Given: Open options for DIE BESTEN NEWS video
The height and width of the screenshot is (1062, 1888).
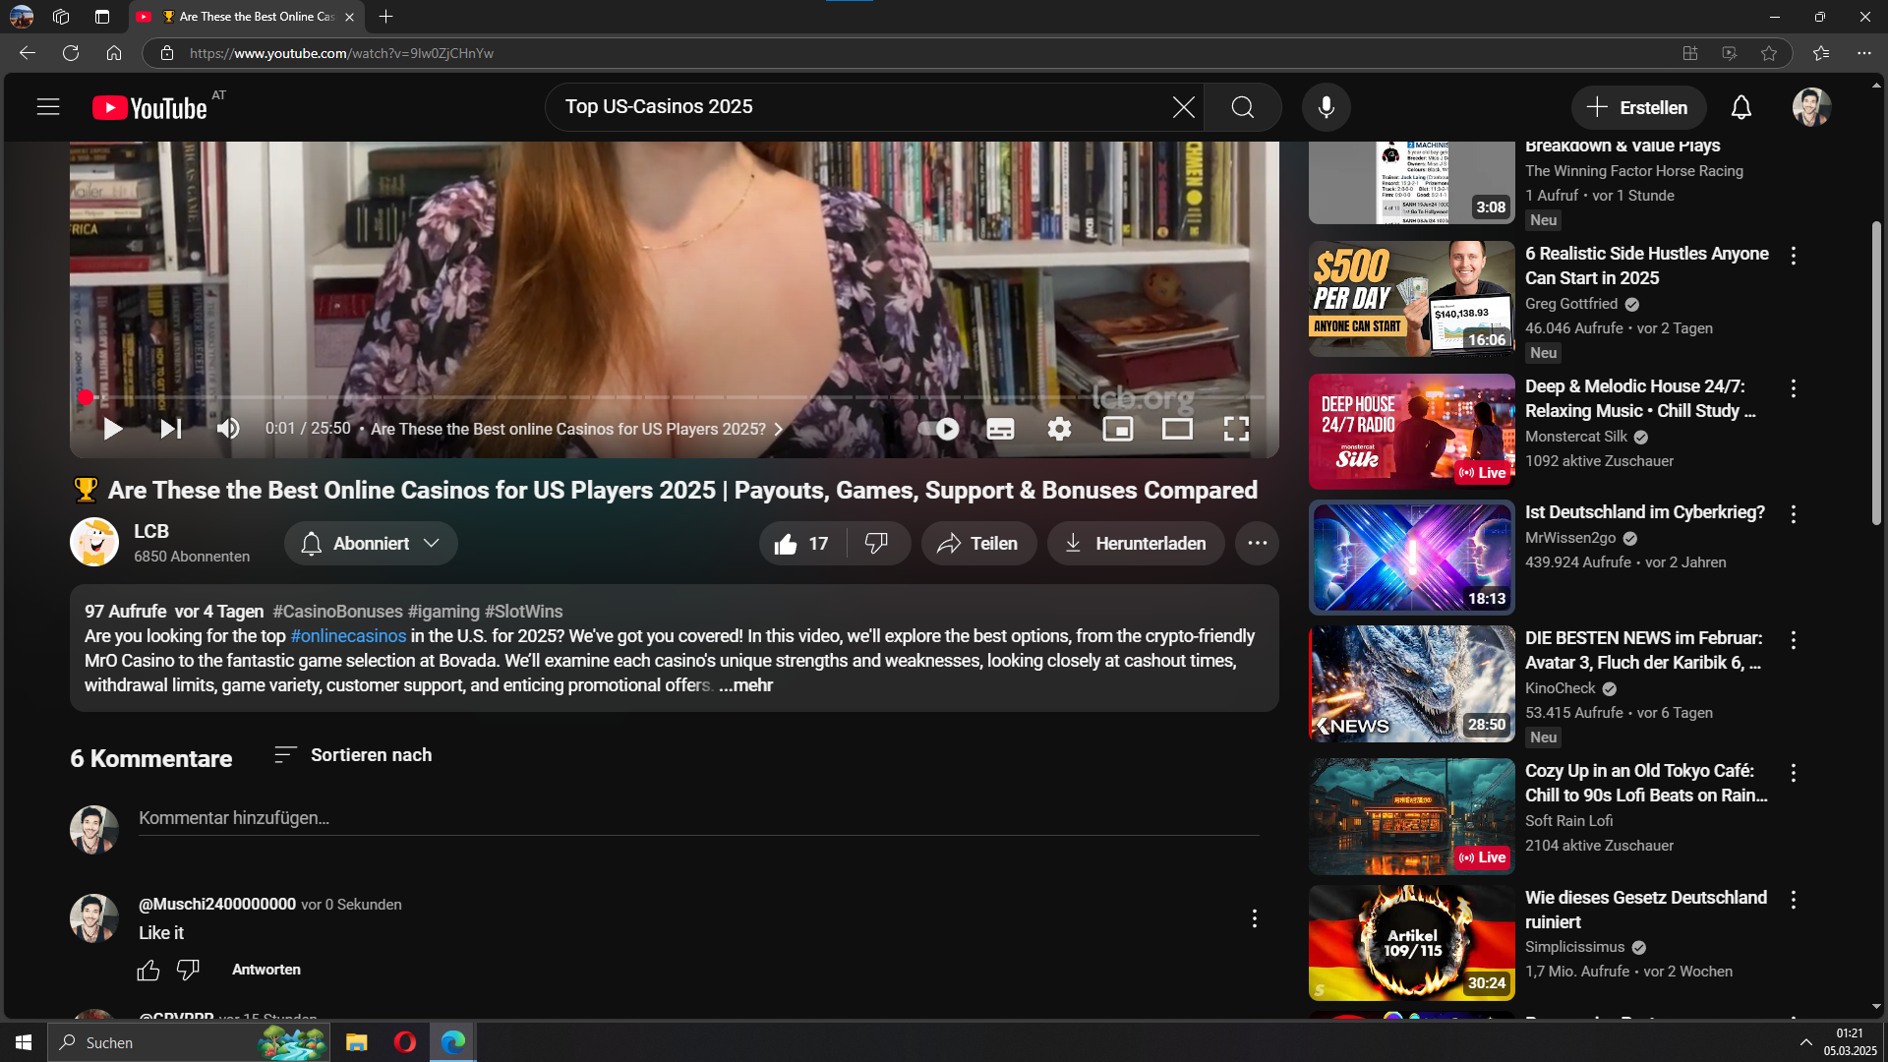Looking at the screenshot, I should click(1794, 640).
